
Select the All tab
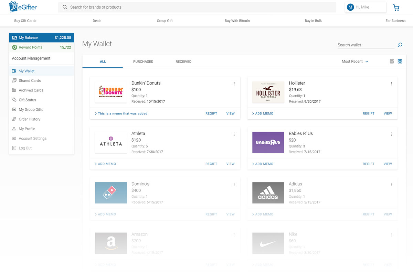pyautogui.click(x=103, y=62)
